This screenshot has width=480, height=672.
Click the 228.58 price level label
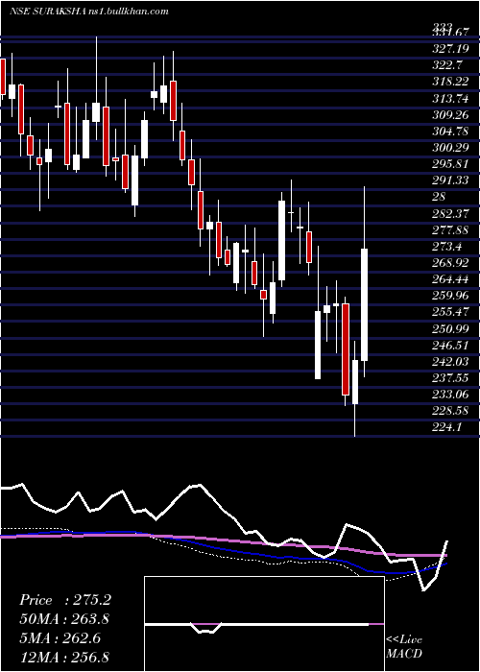coord(452,411)
